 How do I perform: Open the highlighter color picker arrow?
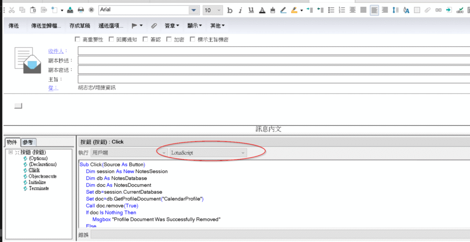pyautogui.click(x=302, y=10)
